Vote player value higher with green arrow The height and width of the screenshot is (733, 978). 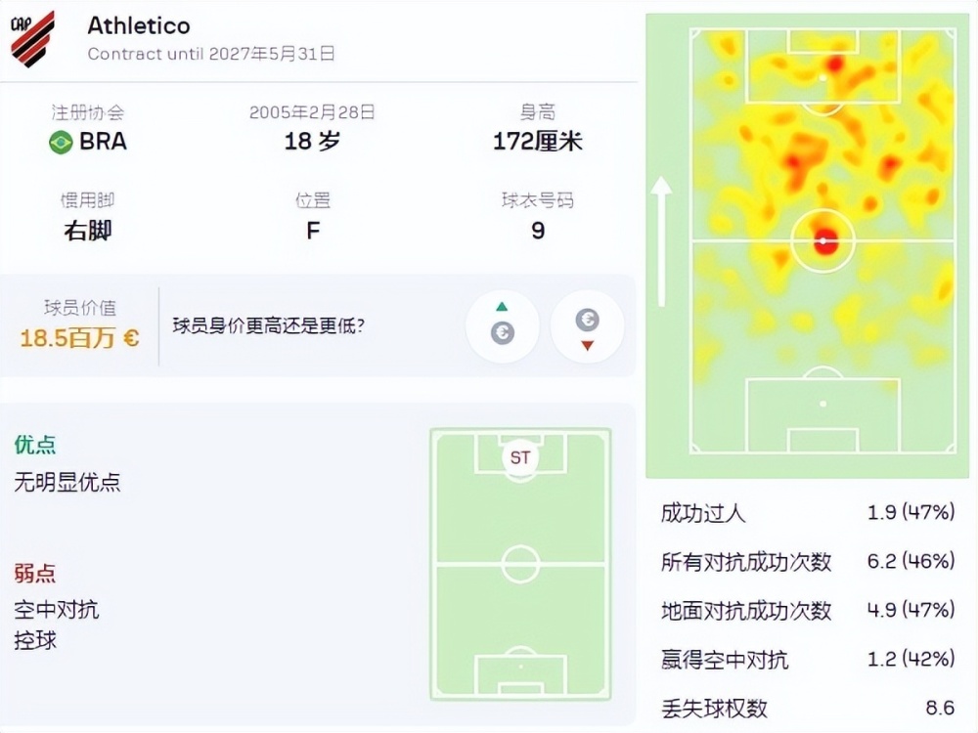(503, 326)
